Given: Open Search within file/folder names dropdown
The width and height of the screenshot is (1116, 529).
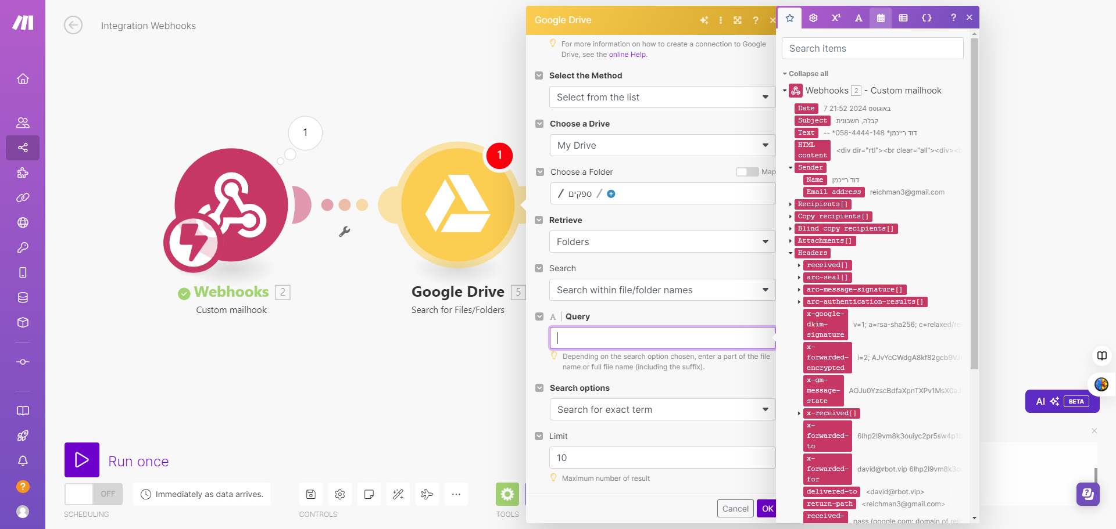Looking at the screenshot, I should point(662,290).
